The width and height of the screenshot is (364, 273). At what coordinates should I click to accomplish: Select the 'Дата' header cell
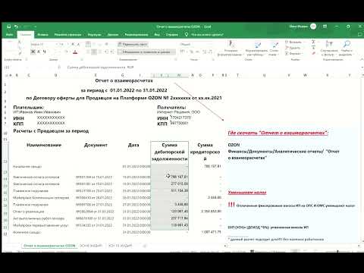click(x=133, y=145)
